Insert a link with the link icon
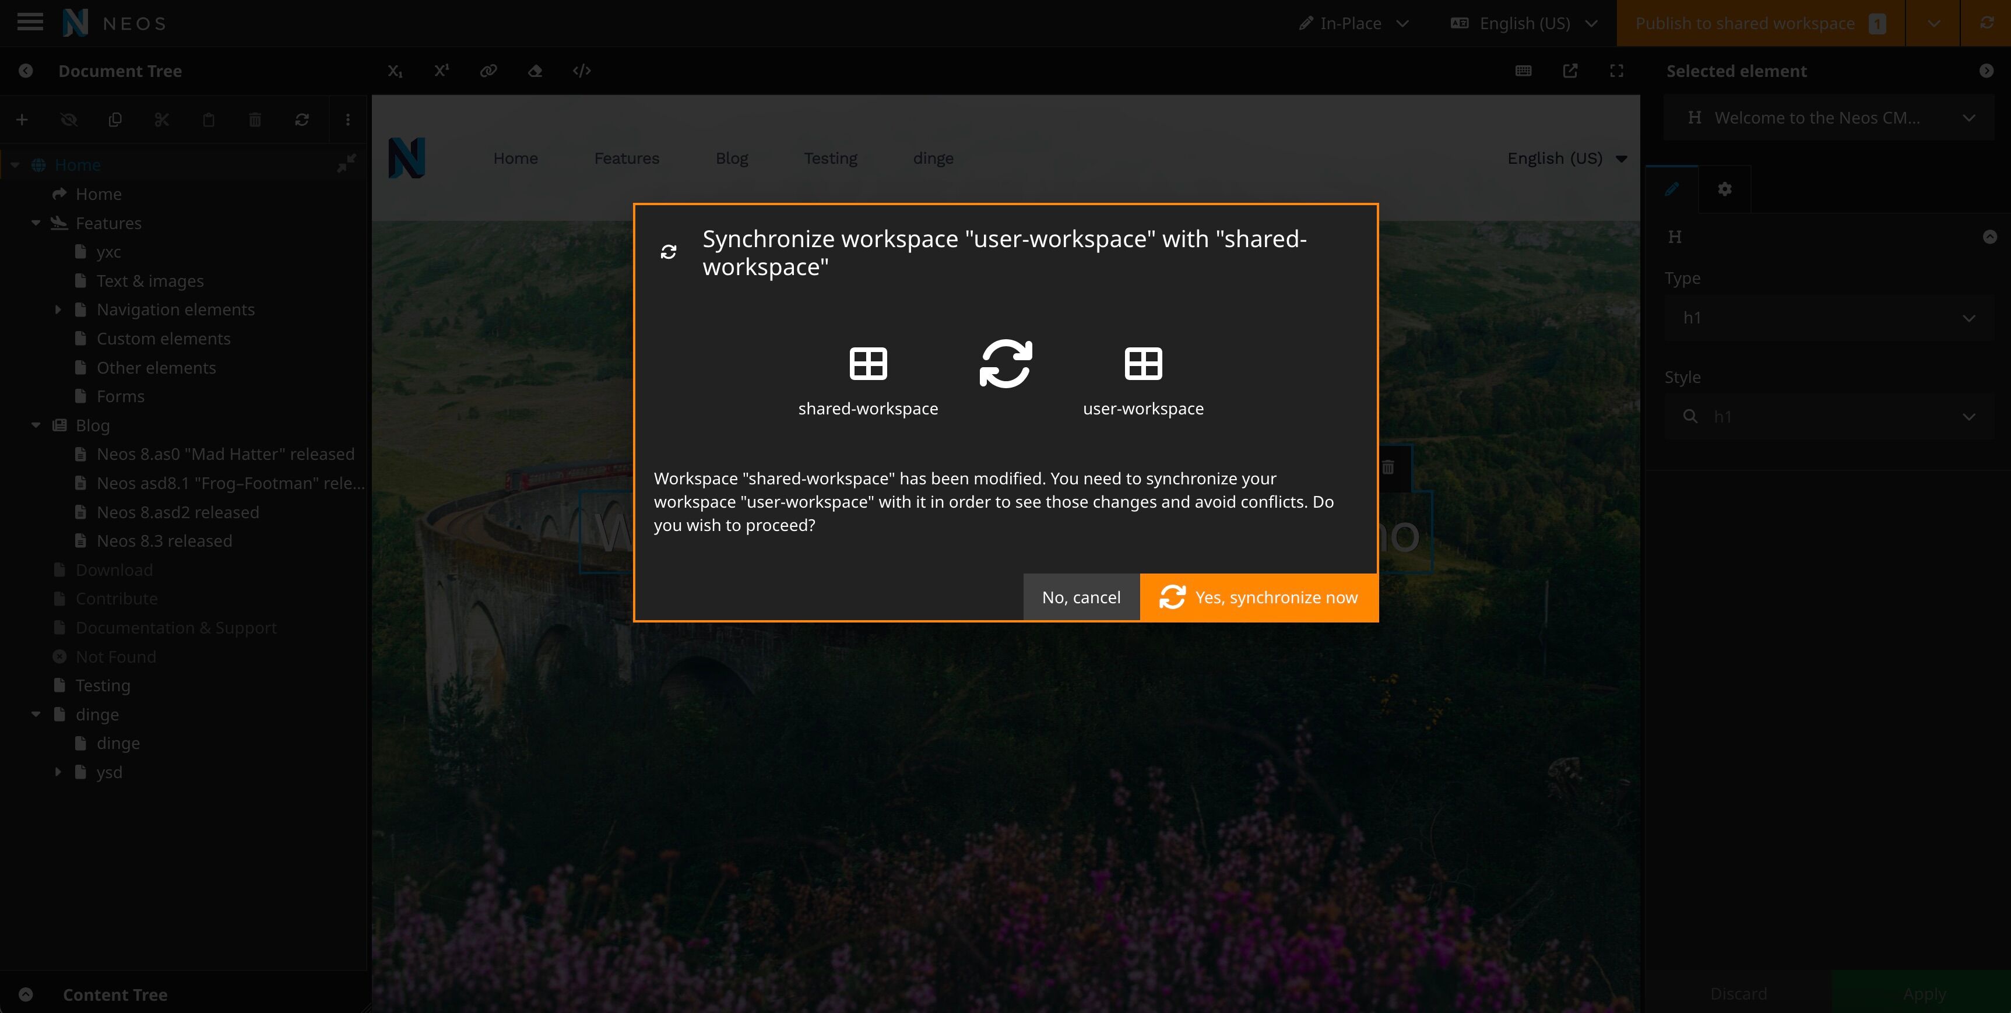Image resolution: width=2011 pixels, height=1013 pixels. pyautogui.click(x=488, y=71)
